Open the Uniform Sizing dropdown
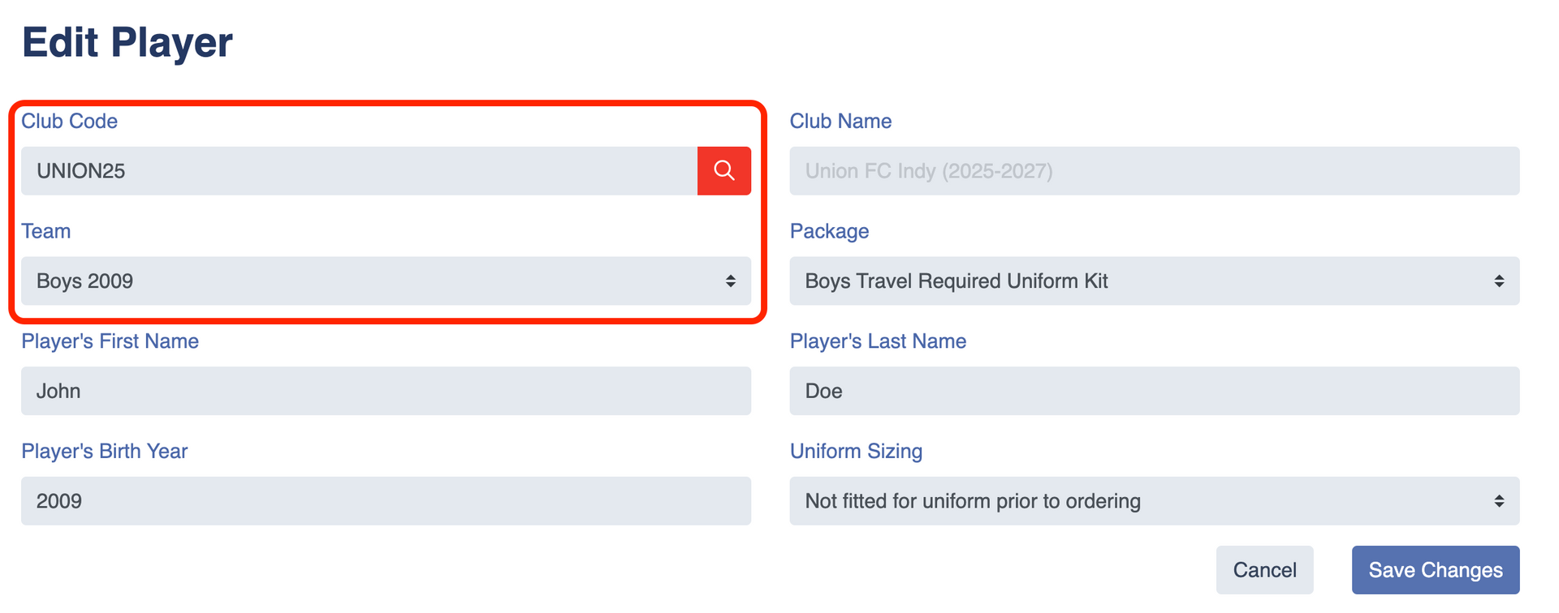The width and height of the screenshot is (1559, 613). coord(1154,501)
